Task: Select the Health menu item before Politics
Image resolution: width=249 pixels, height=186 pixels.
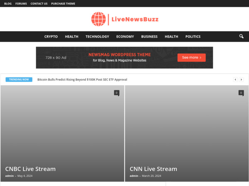Action: (x=171, y=36)
